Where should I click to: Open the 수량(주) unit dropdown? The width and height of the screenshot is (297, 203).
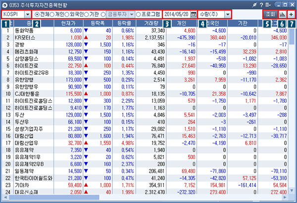(x=228, y=14)
